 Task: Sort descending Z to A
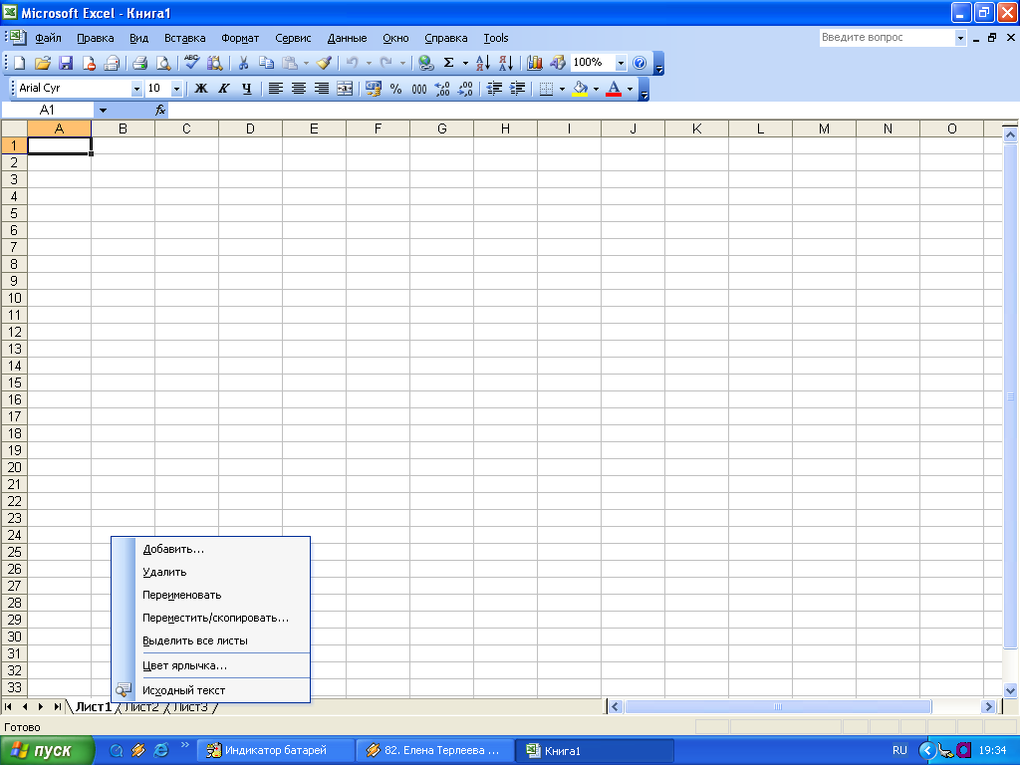tap(506, 63)
